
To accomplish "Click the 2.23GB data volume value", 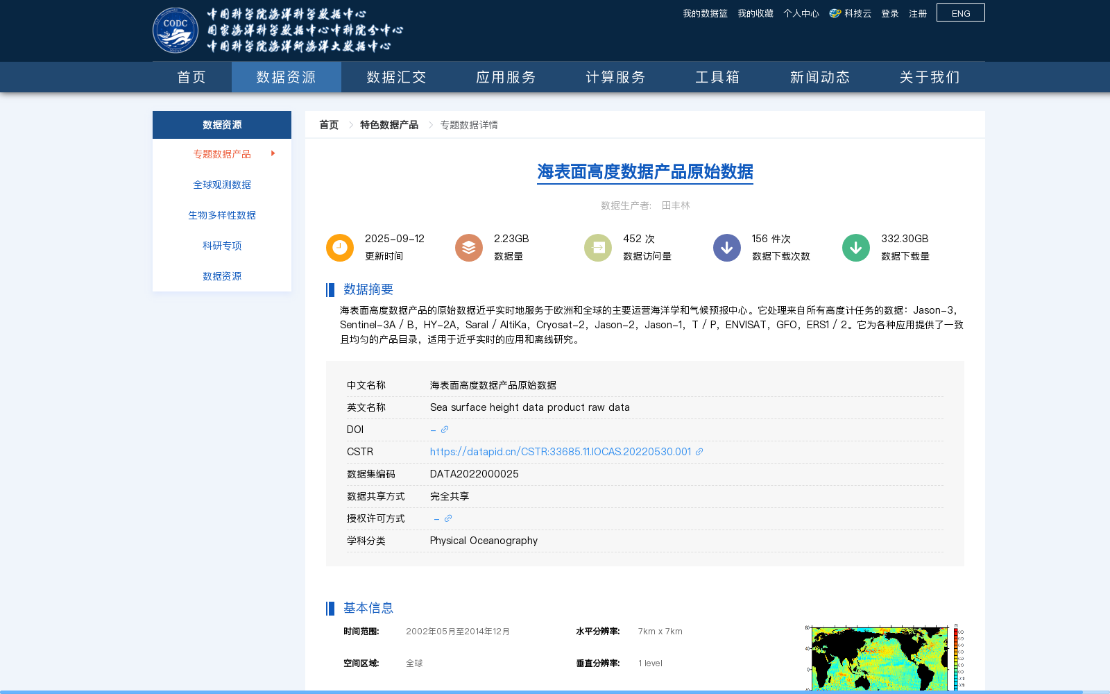I will [511, 239].
